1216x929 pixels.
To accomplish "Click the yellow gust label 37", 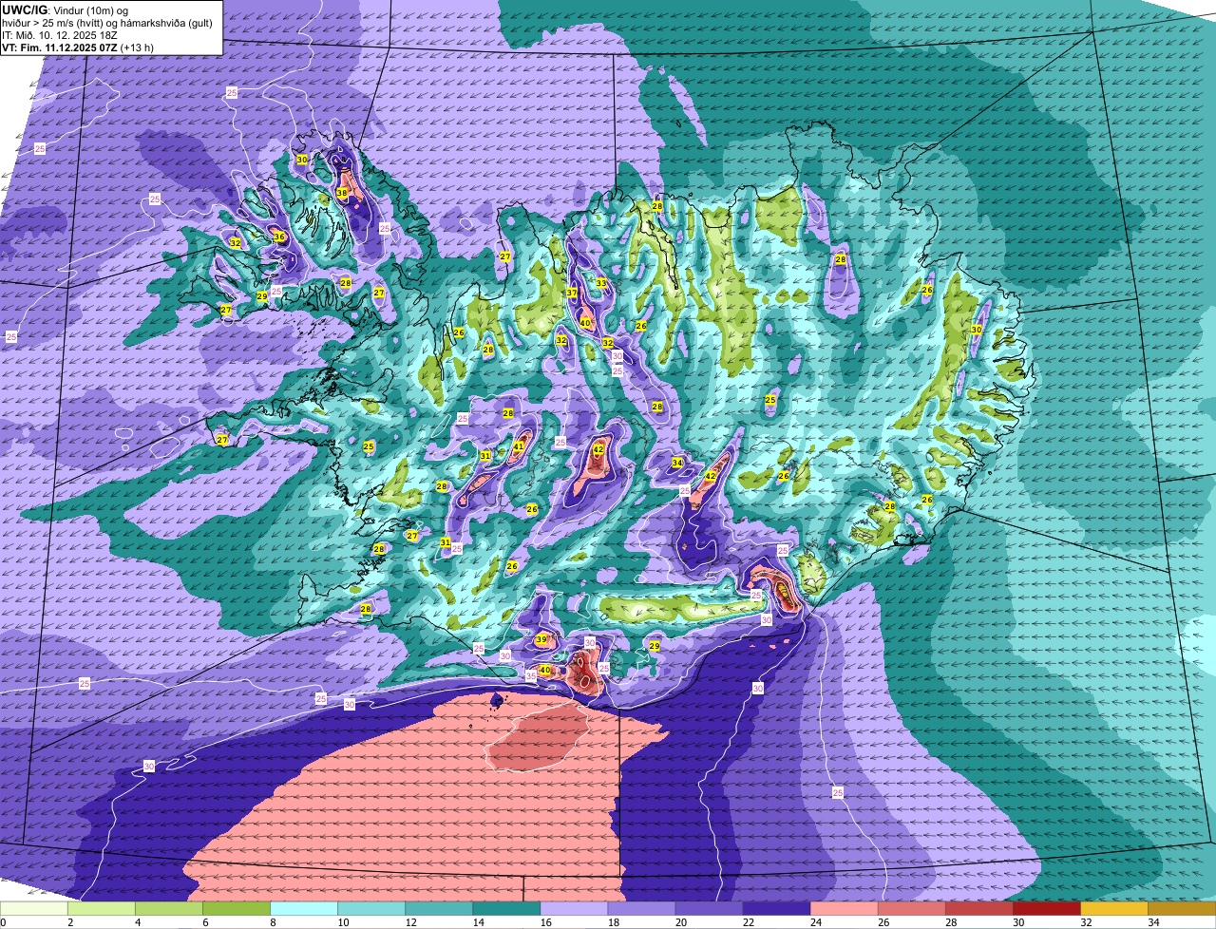I will coord(572,293).
